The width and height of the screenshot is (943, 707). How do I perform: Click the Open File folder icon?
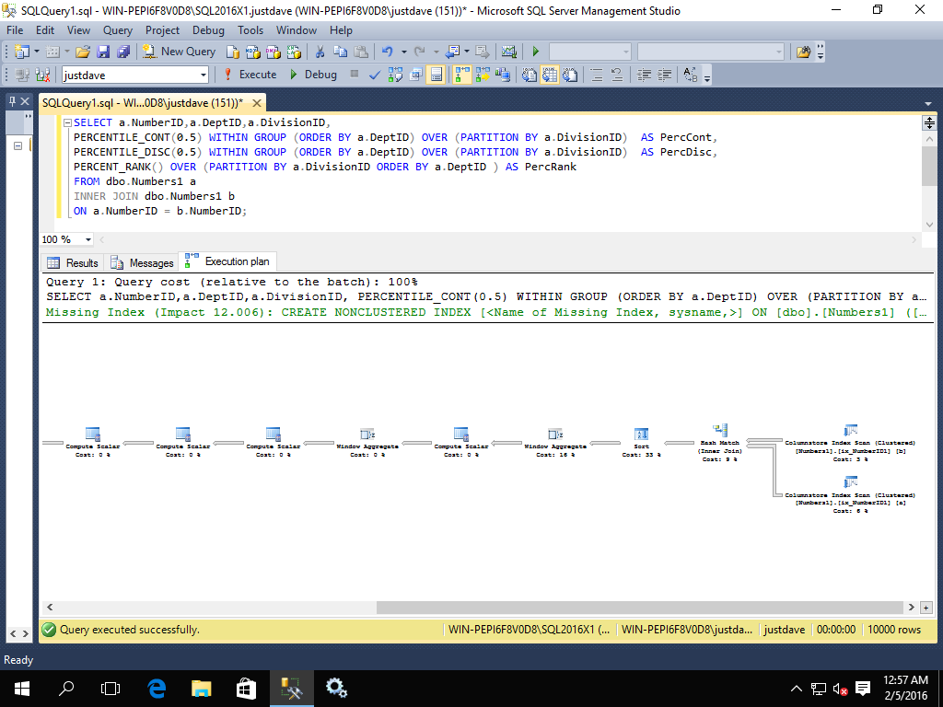click(83, 52)
